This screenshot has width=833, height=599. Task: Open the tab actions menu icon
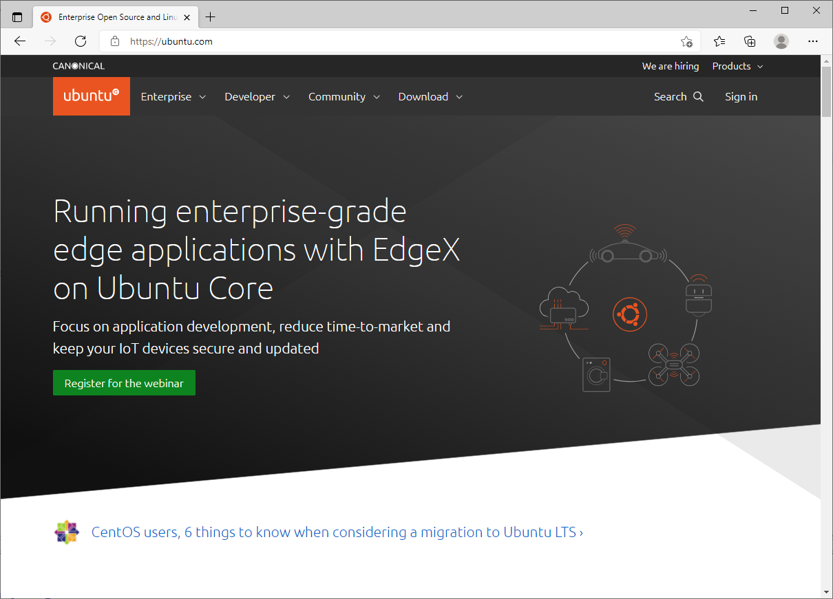click(17, 17)
